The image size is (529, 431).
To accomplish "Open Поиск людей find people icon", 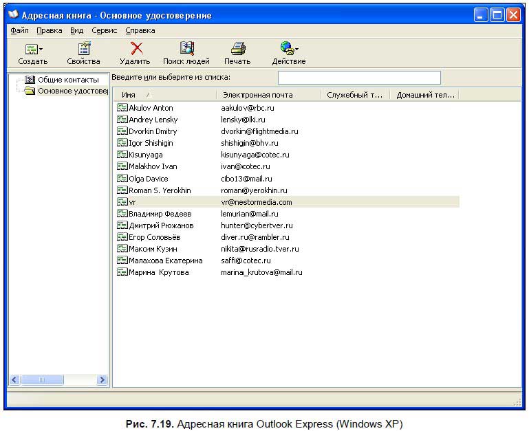I will click(187, 49).
